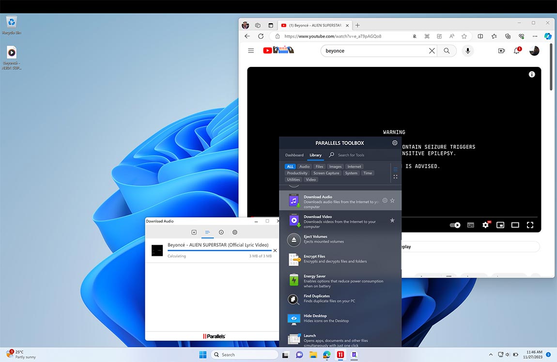The height and width of the screenshot is (362, 557).
Task: Favorite Download Video with the star
Action: click(392, 220)
